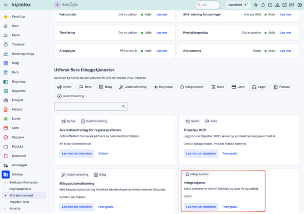The image size is (304, 214).
Task: Click Prøv gratis for Integrasjoner
Action: click(x=230, y=207)
